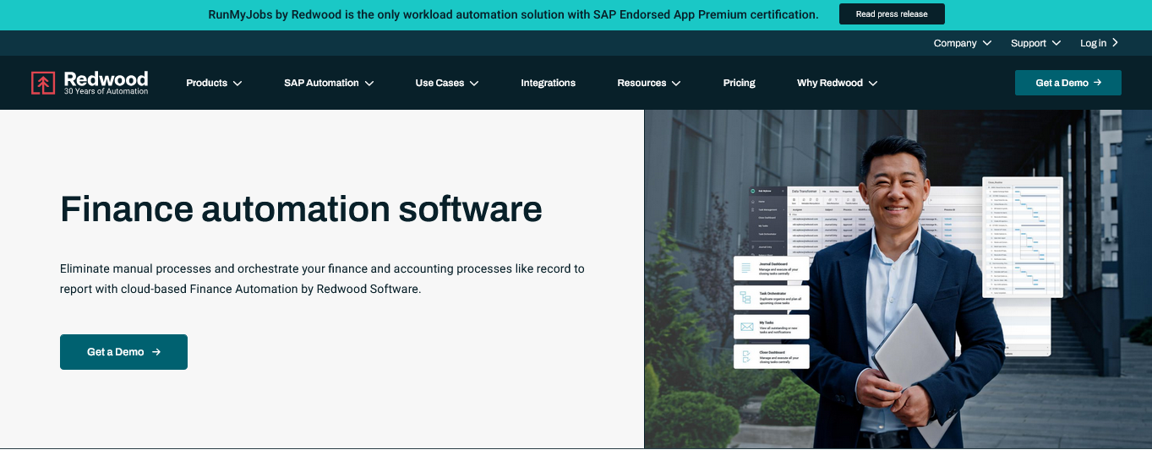The image size is (1152, 466).
Task: Open the Use Cases menu label
Action: 440,83
